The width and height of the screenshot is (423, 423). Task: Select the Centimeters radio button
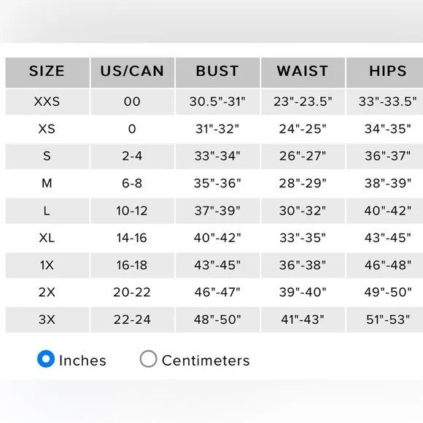coord(148,359)
